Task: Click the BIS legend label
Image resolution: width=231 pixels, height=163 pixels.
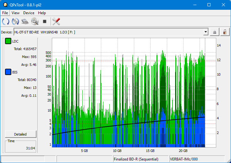Action: click(x=15, y=72)
